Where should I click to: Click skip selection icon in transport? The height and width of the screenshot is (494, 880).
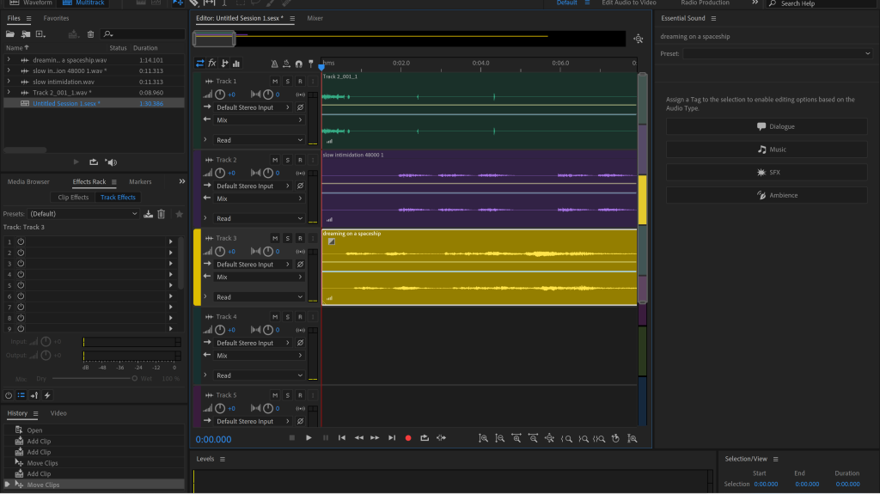[442, 438]
